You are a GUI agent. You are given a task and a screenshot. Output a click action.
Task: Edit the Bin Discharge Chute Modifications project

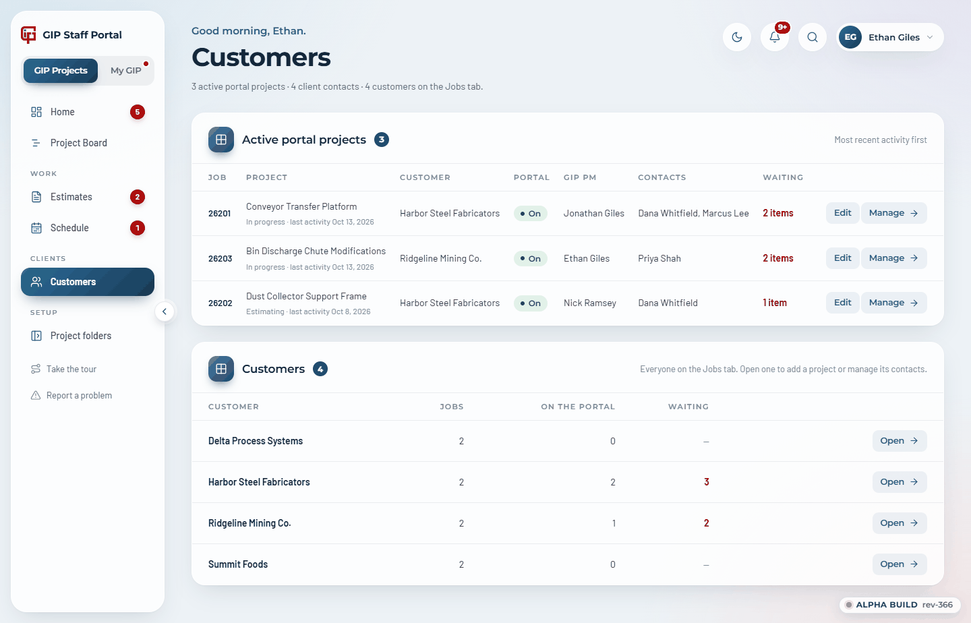[843, 258]
